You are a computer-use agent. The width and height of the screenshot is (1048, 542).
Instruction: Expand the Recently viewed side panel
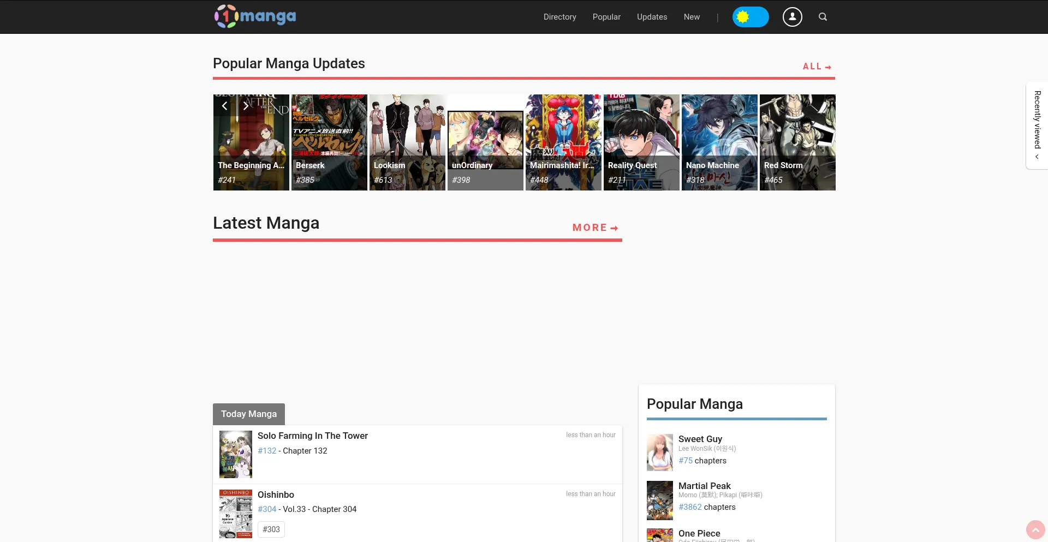pos(1037,126)
